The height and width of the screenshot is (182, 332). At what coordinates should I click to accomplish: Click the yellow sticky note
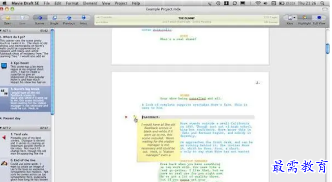[x=158, y=141]
